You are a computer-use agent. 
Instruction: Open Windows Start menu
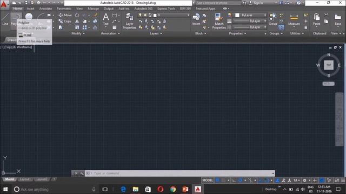[x=5, y=189]
